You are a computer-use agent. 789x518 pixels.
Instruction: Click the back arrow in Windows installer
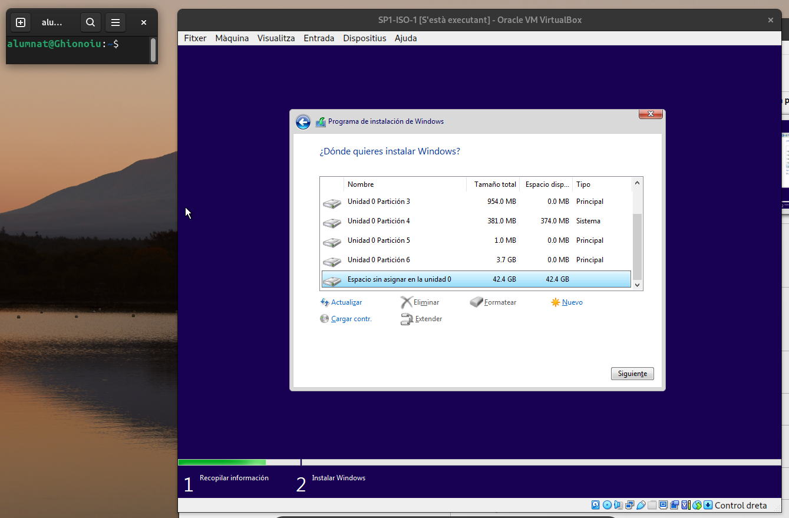303,122
